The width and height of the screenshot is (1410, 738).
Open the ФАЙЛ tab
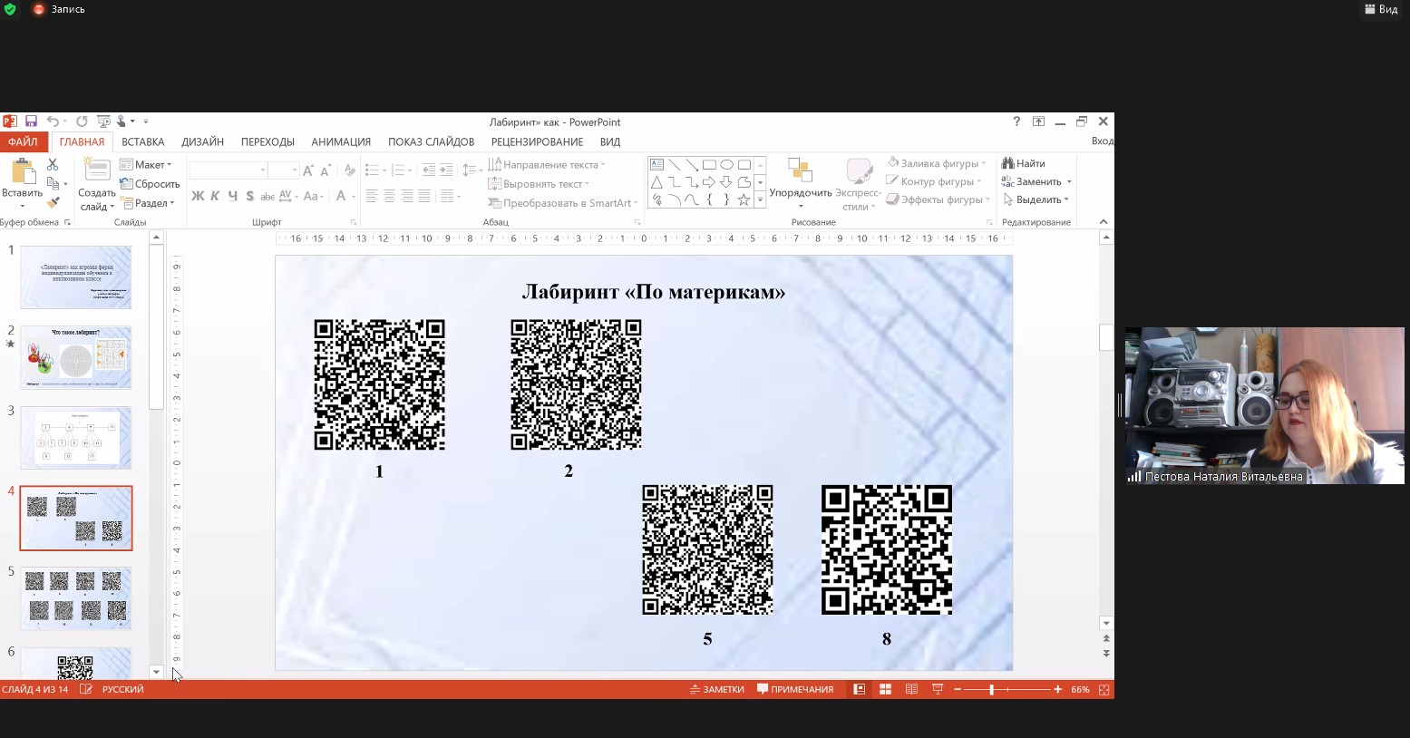point(23,141)
